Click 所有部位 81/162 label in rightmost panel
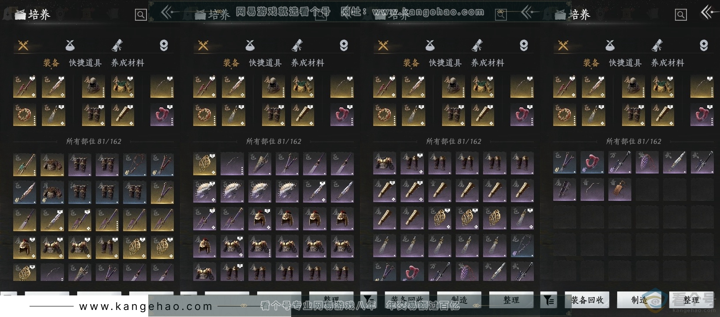The height and width of the screenshot is (317, 720). point(634,141)
